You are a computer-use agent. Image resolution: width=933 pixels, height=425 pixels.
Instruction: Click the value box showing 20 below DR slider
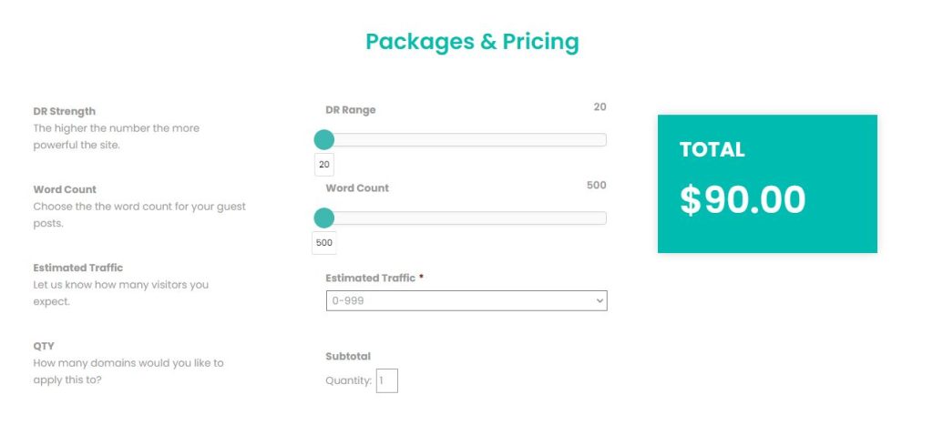324,165
